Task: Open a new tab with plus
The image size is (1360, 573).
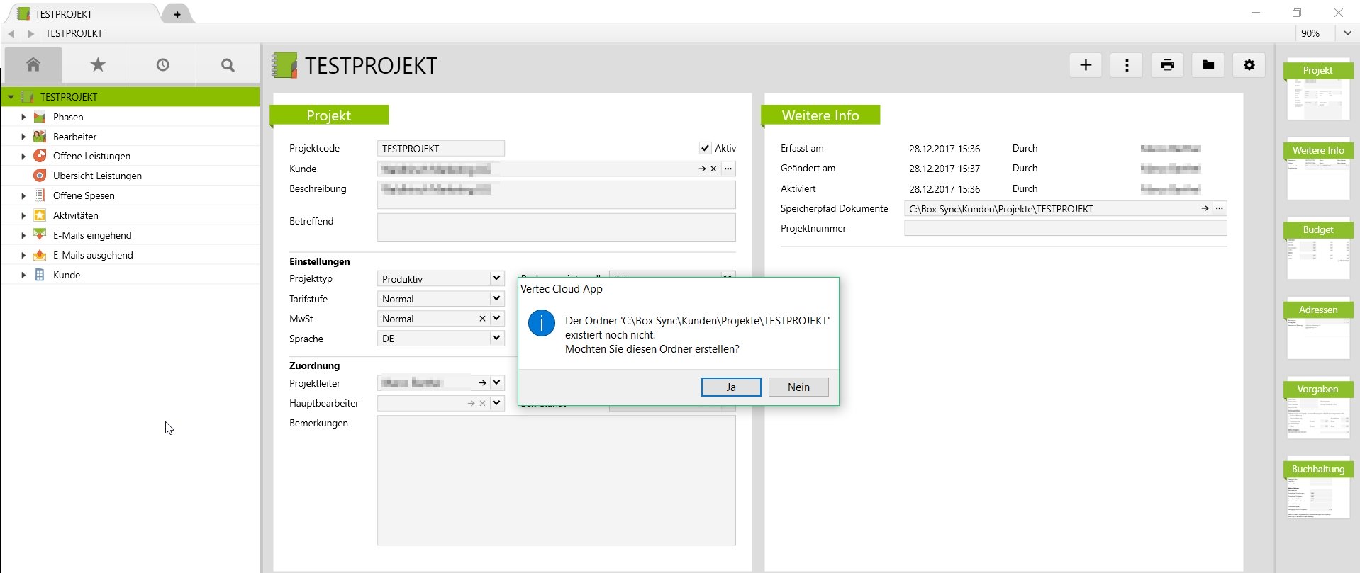Action: click(x=177, y=14)
